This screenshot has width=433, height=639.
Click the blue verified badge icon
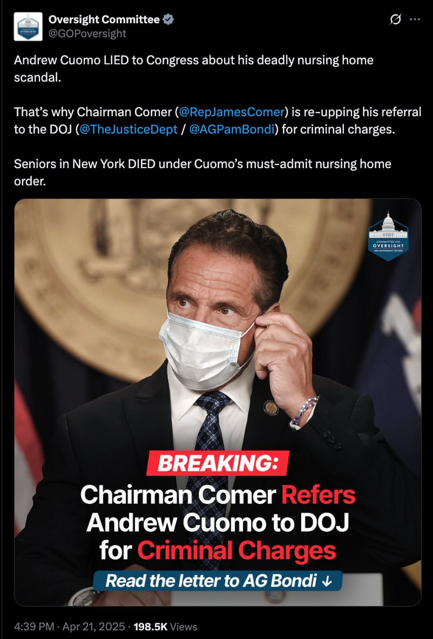(168, 19)
